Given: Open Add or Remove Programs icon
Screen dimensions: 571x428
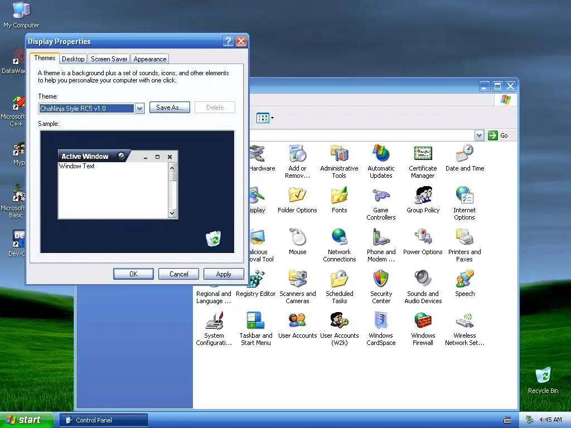Looking at the screenshot, I should pos(298,154).
